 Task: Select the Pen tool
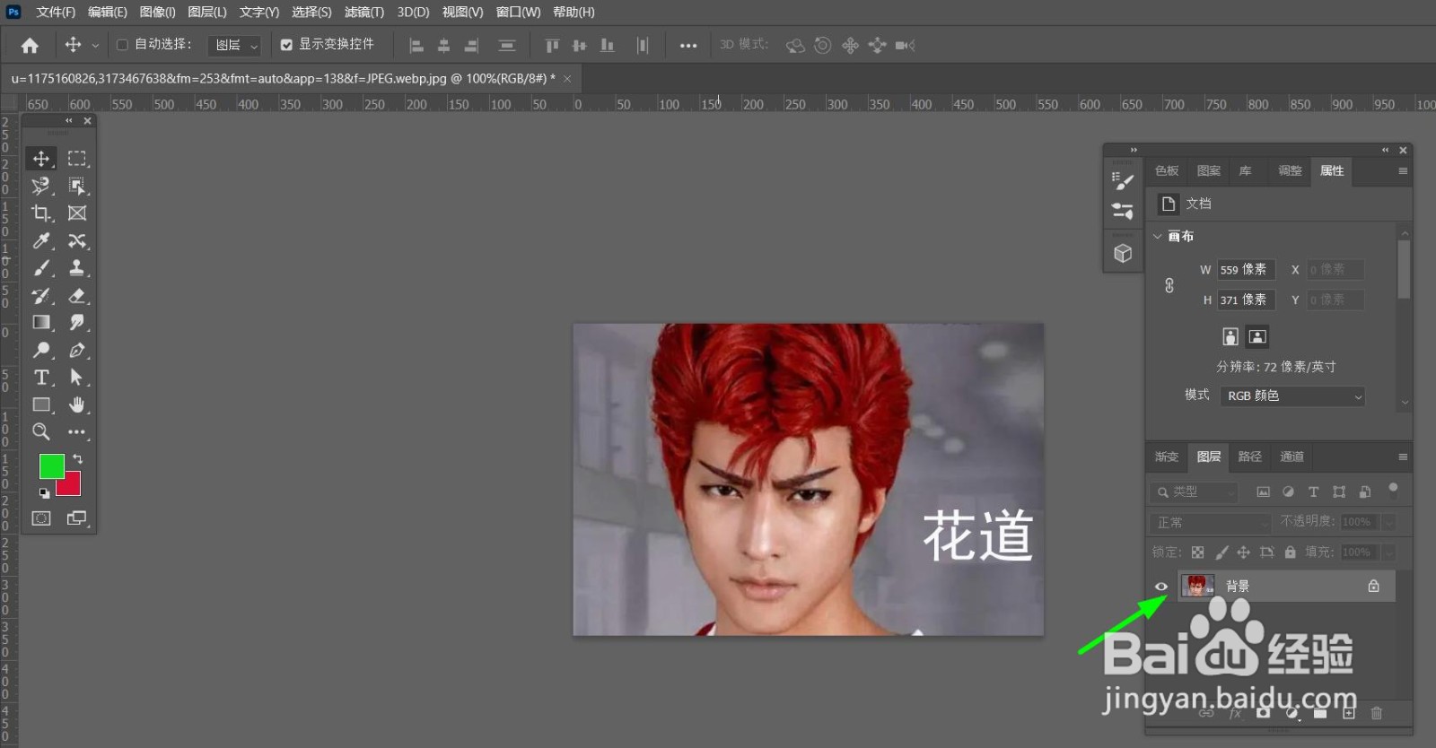77,350
